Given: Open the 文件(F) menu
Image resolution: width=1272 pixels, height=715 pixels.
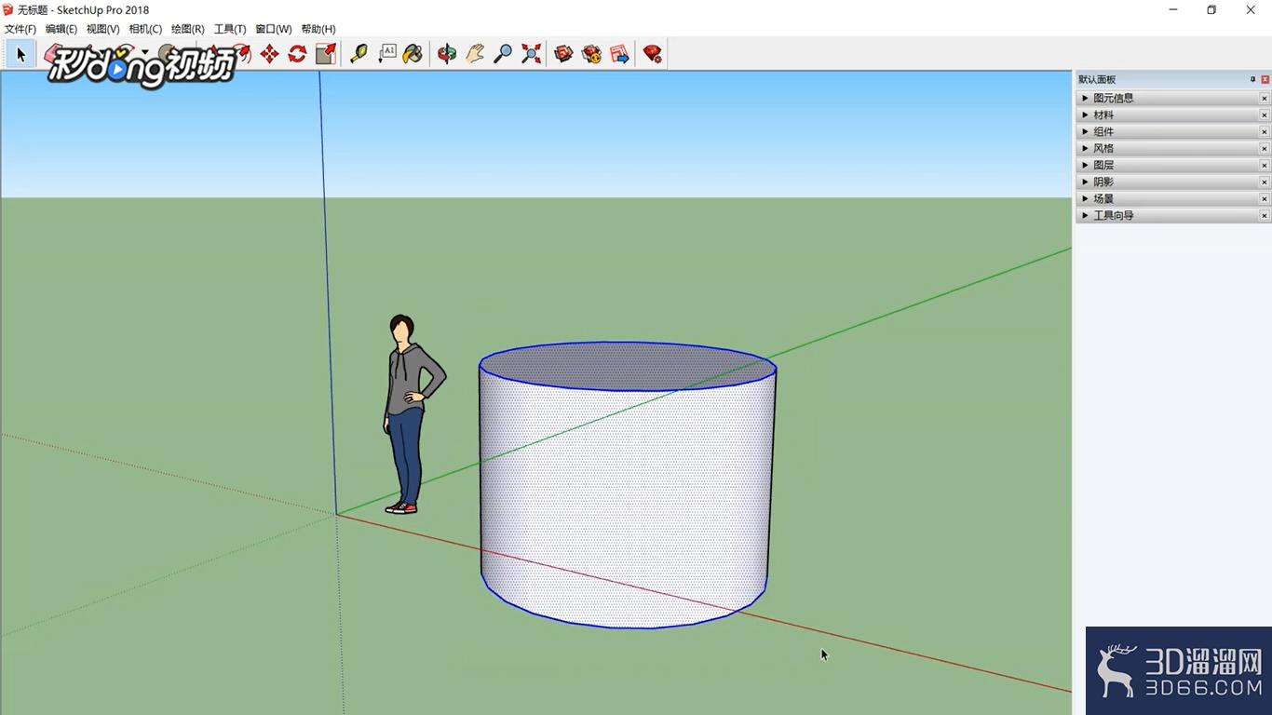Looking at the screenshot, I should click(x=20, y=29).
